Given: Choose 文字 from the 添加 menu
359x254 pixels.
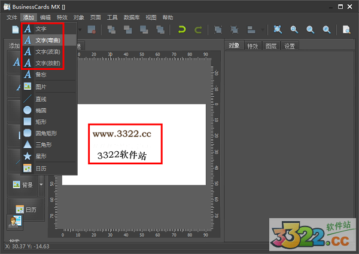Looking at the screenshot, I should [x=49, y=29].
